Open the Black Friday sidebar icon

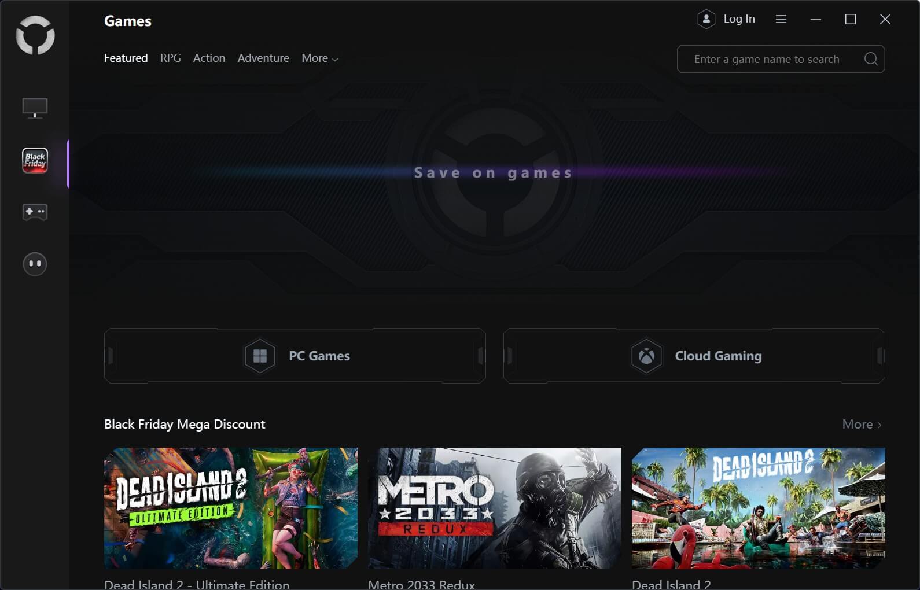[35, 161]
